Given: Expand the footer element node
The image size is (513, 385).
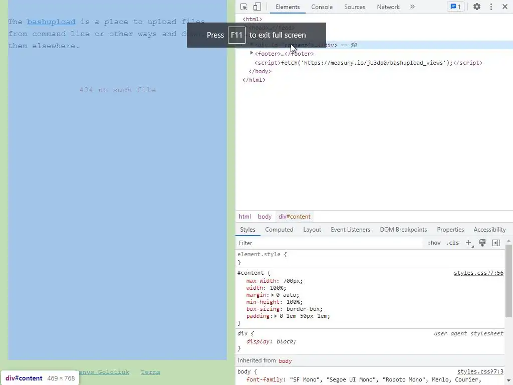Looking at the screenshot, I should coord(251,53).
